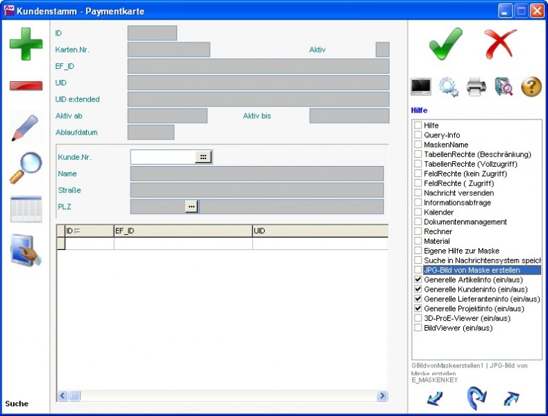
Task: Uncheck Generelle Artikelinfo (ein/aus)
Action: 418,280
